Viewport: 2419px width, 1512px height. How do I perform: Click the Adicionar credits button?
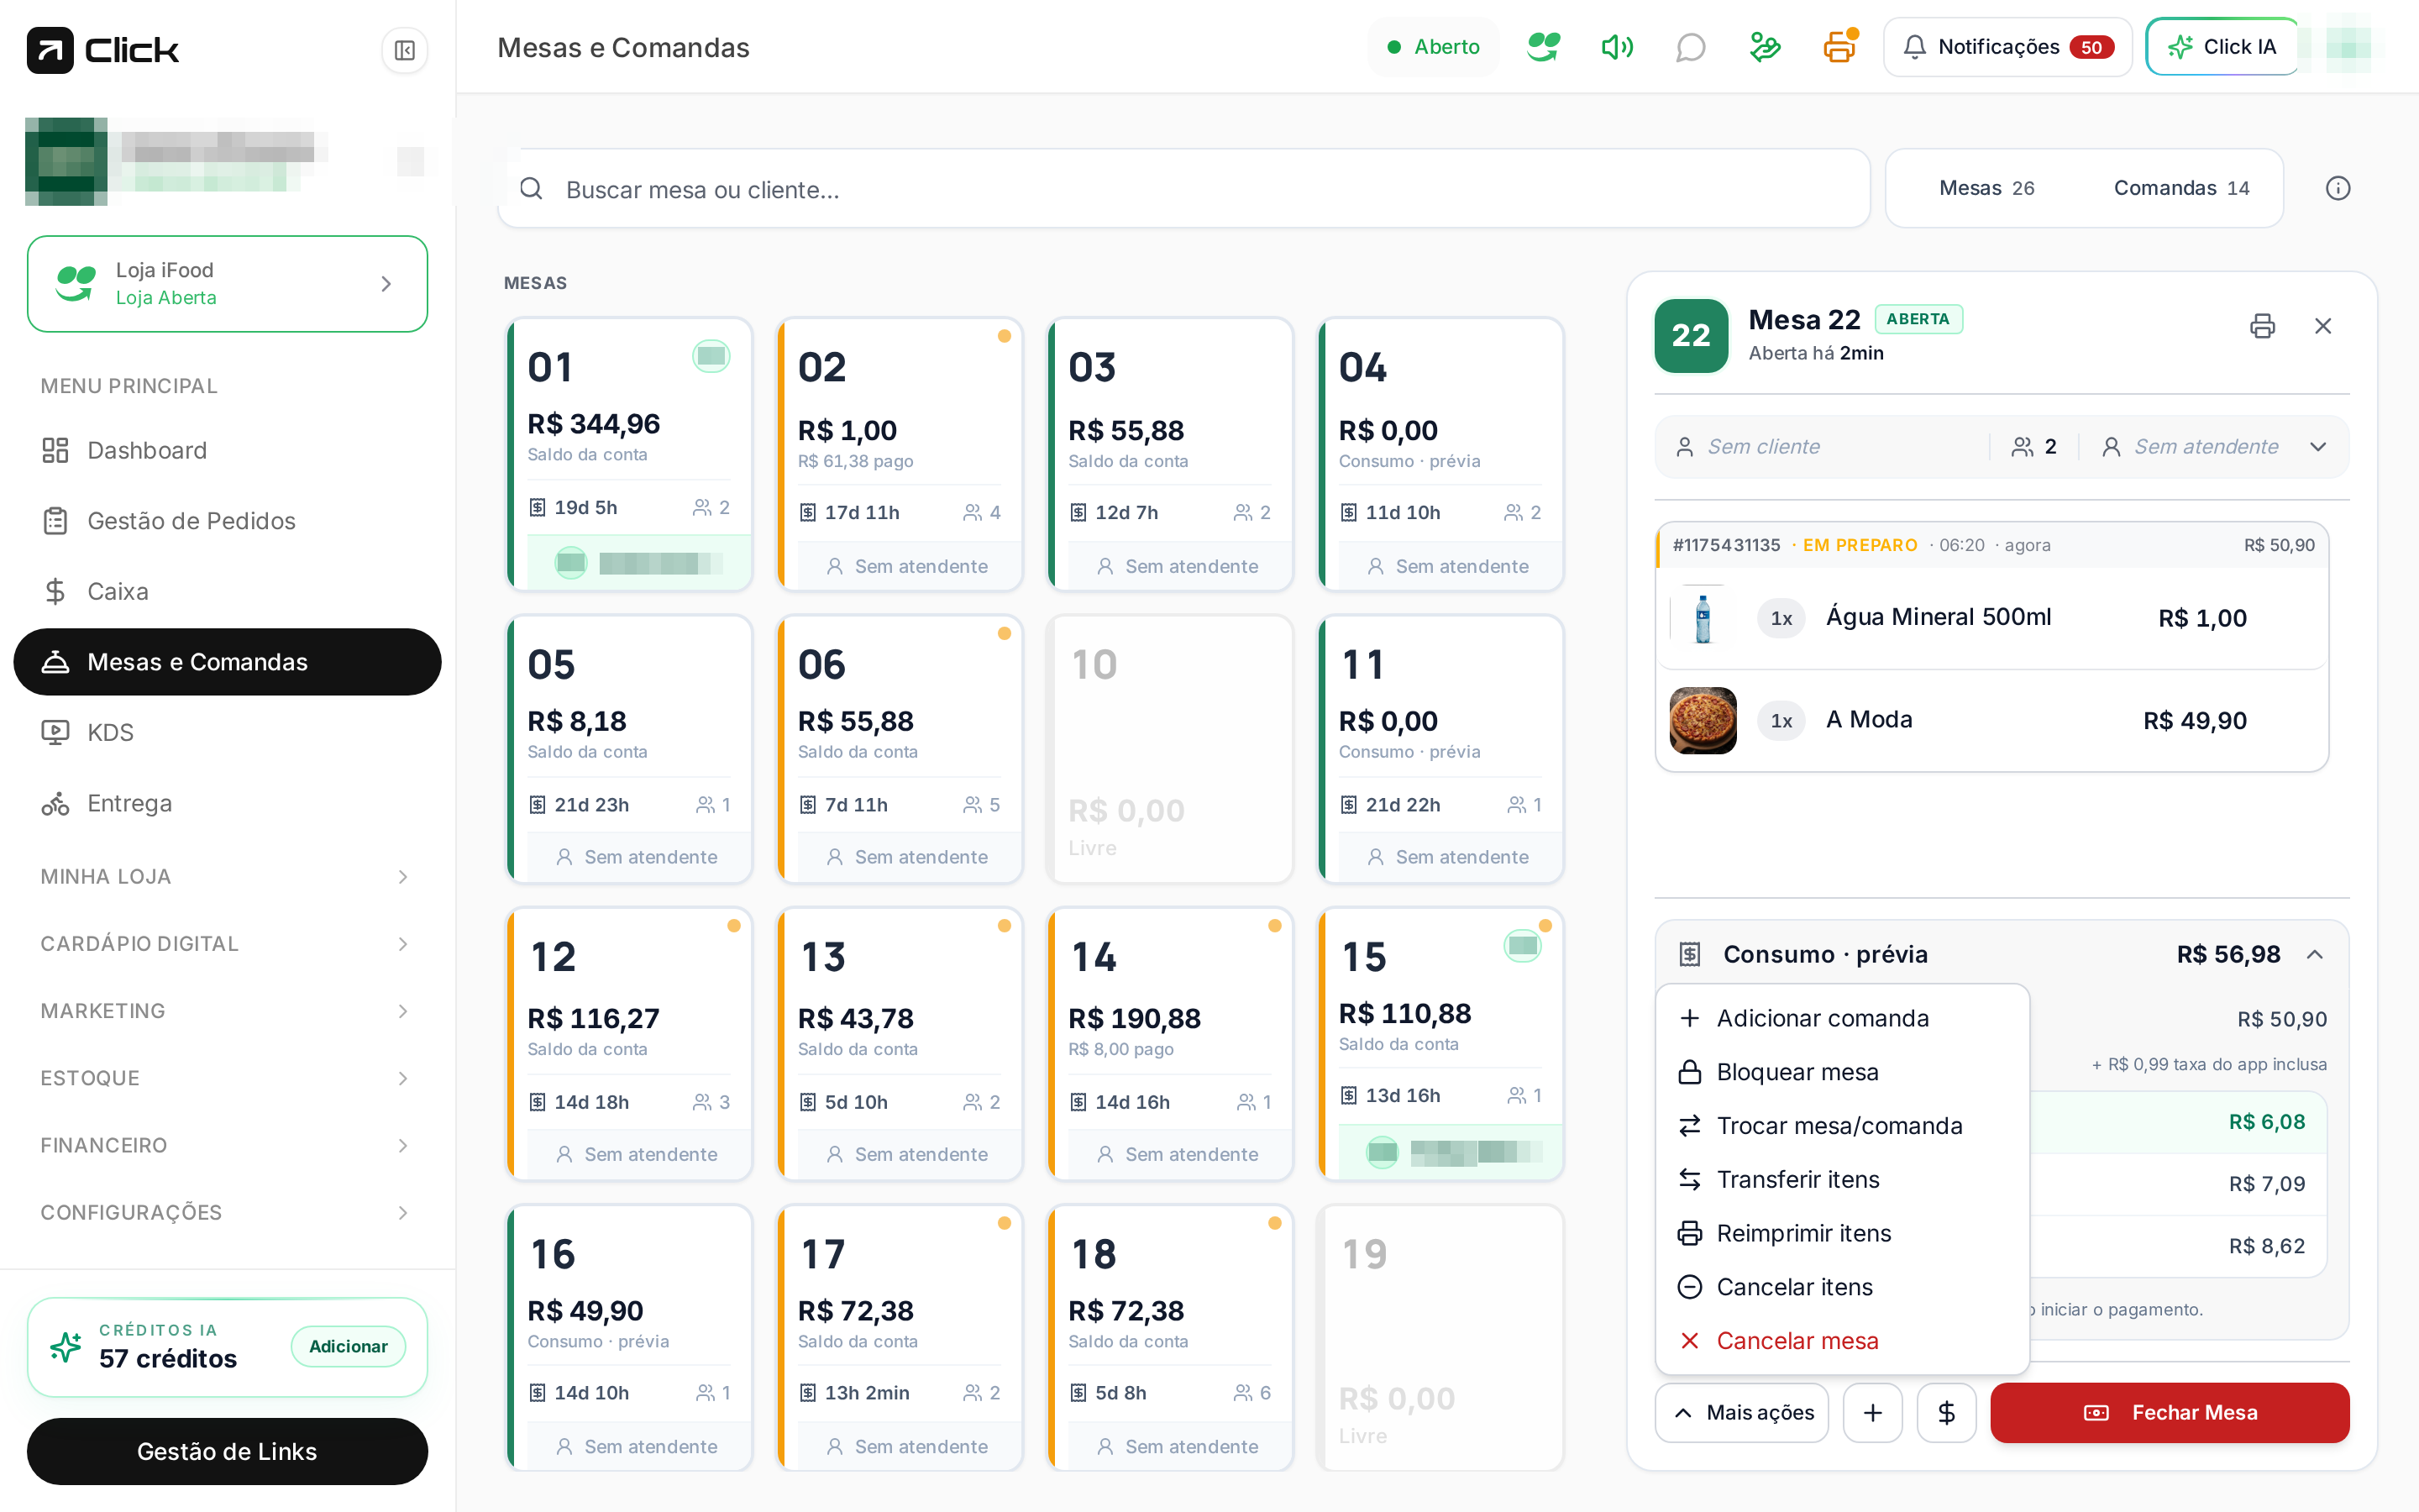[348, 1346]
